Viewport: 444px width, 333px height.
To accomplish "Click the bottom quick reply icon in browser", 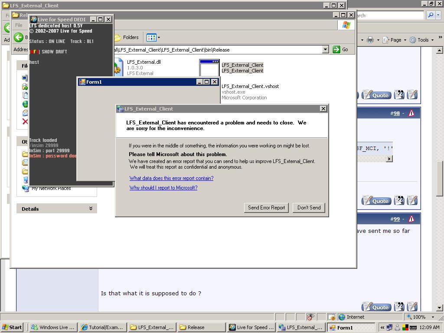I will pyautogui.click(x=412, y=307).
